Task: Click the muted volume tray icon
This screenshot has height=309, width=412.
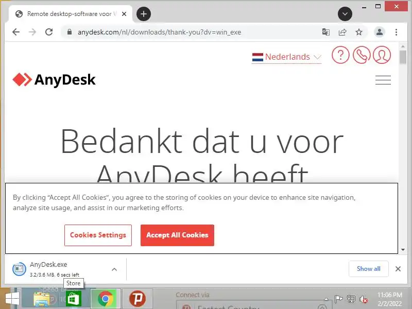Action: tap(364, 299)
